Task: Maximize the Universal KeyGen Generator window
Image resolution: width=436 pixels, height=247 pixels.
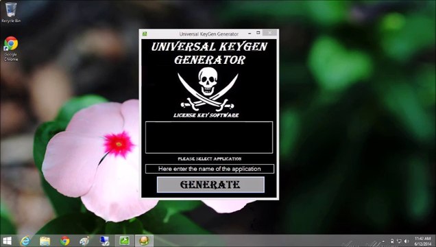Action: click(258, 33)
